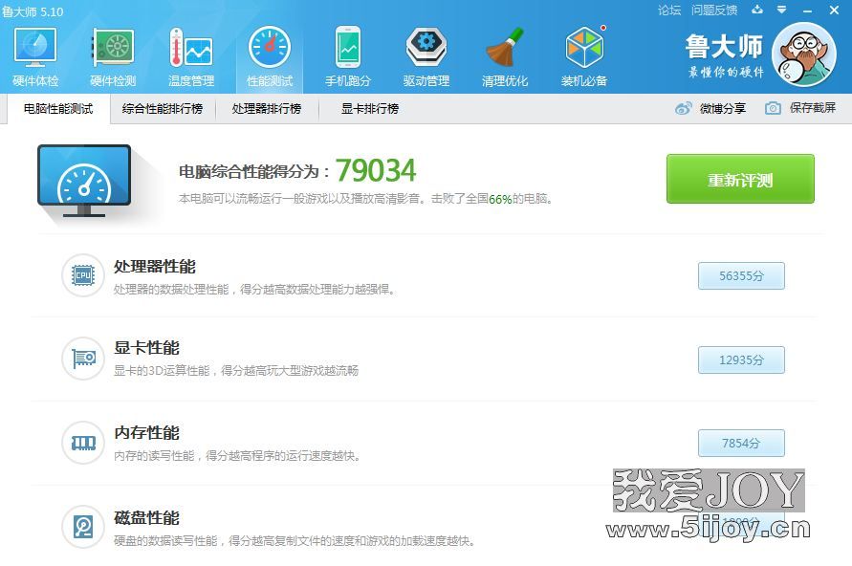
Task: Click the graphics card performance icon
Action: tap(82, 359)
